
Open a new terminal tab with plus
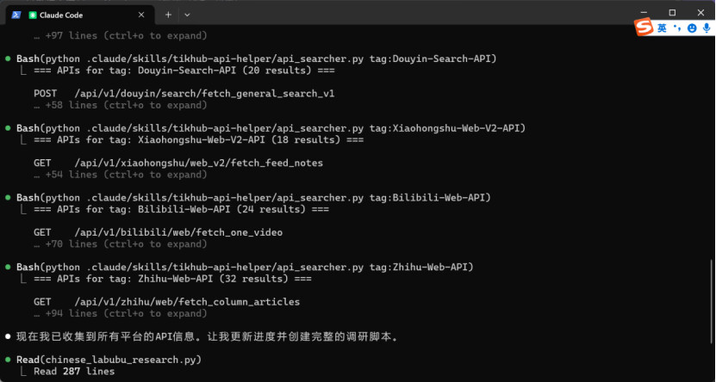(x=168, y=15)
